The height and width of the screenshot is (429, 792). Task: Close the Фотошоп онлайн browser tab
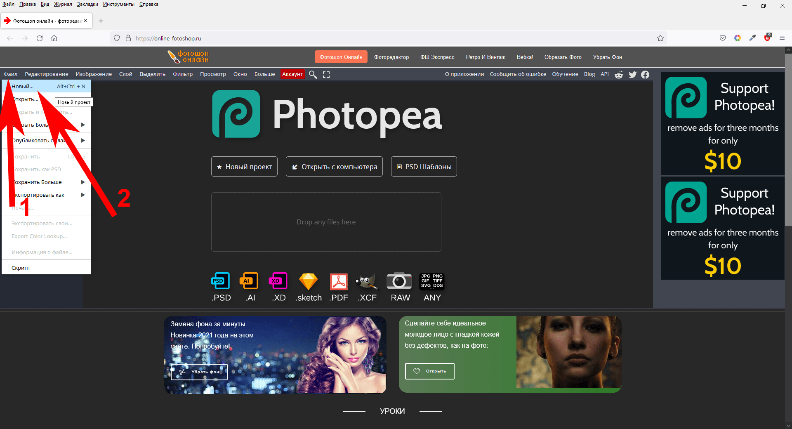[85, 21]
